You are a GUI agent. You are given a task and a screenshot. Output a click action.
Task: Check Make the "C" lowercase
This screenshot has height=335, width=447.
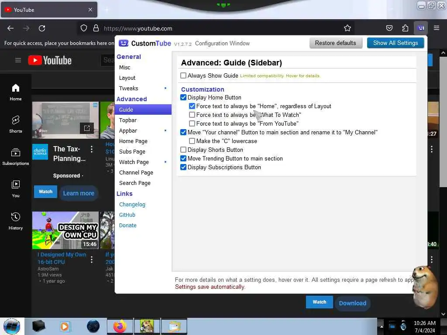[x=192, y=141]
